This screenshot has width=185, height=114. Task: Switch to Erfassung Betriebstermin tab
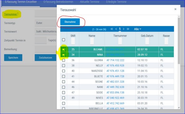pos(58,2)
